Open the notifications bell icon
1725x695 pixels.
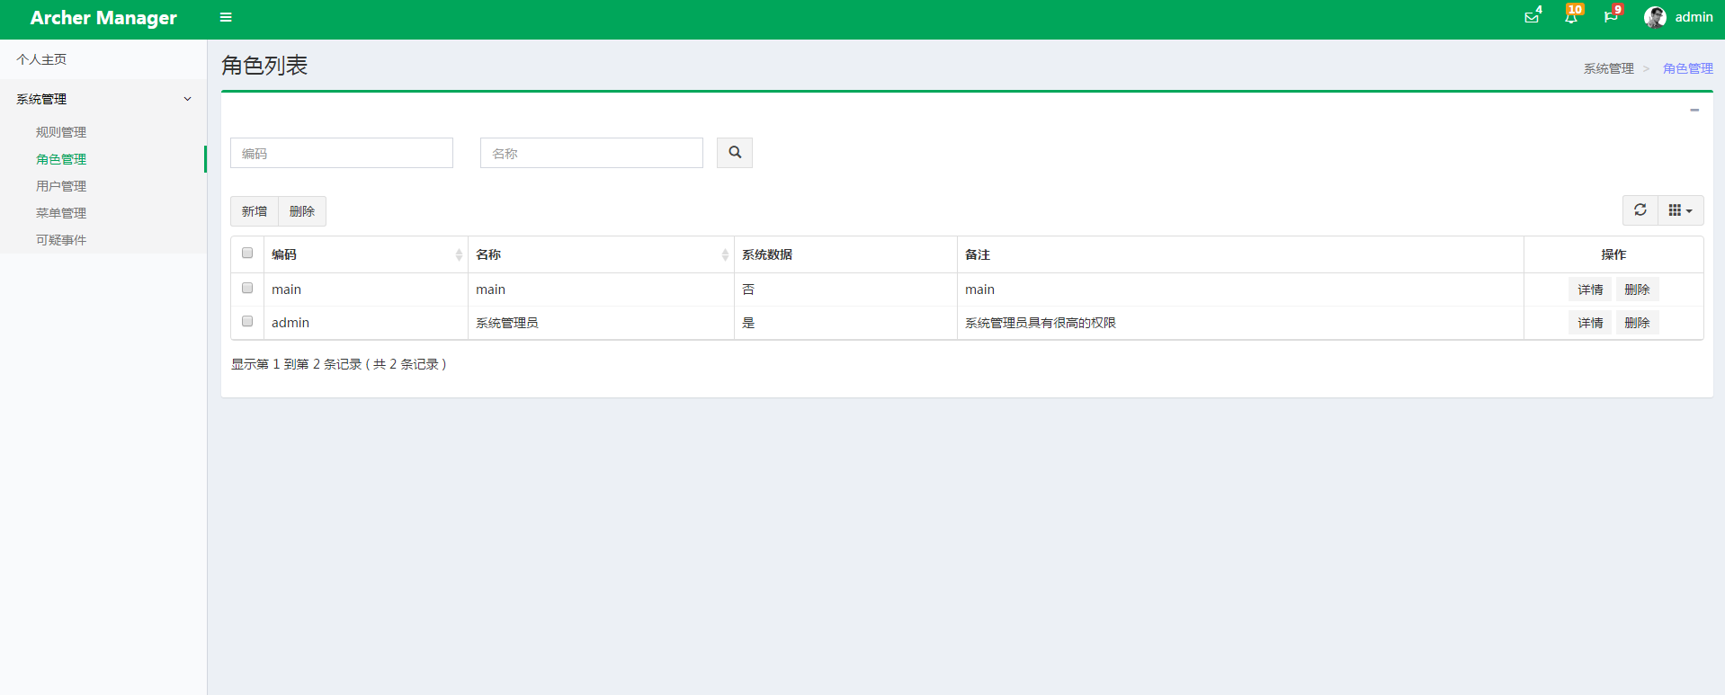coord(1570,17)
